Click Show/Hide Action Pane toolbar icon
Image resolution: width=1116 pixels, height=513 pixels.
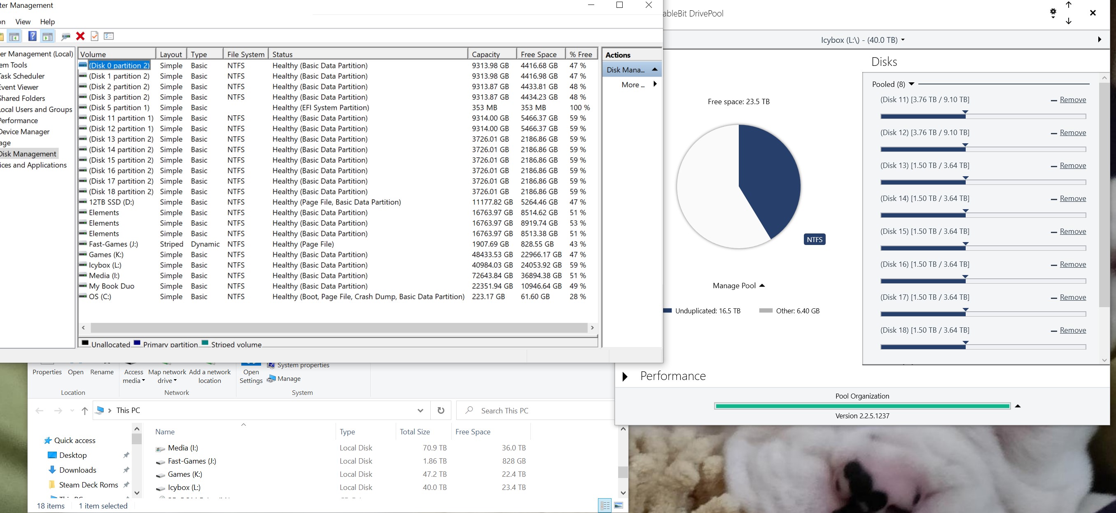47,36
